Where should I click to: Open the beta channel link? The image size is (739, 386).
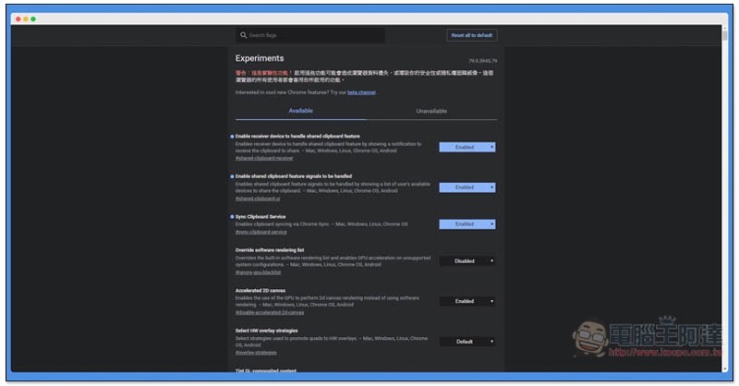[x=361, y=92]
